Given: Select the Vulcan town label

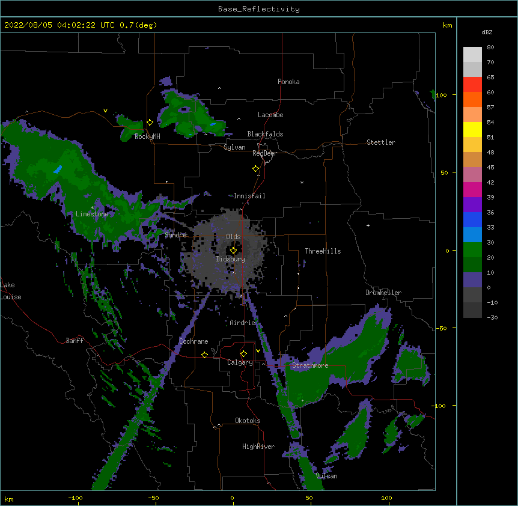Looking at the screenshot, I should click(327, 476).
